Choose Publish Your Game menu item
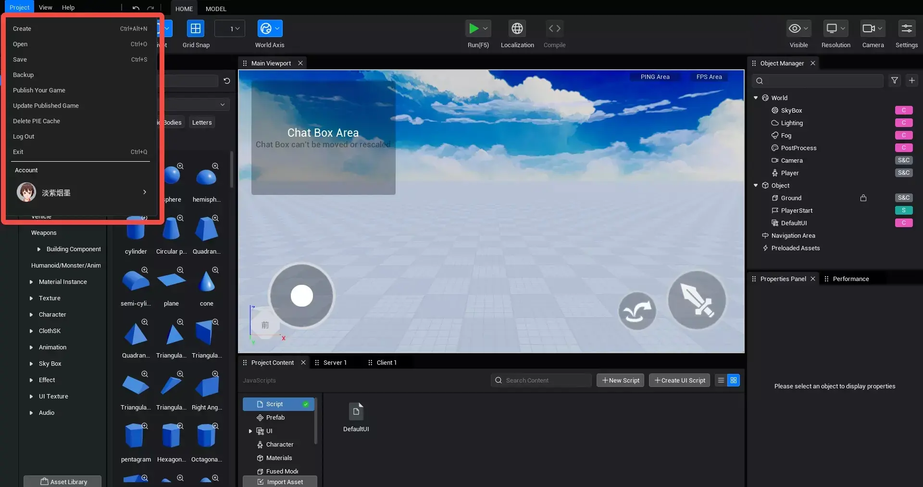The width and height of the screenshot is (923, 487). (x=80, y=90)
